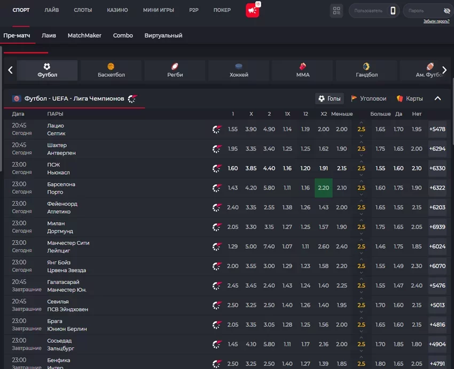Image resolution: width=454 pixels, height=369 pixels.
Task: Select the highlighted 2.20 odds for Барселона – Порто
Action: point(324,188)
